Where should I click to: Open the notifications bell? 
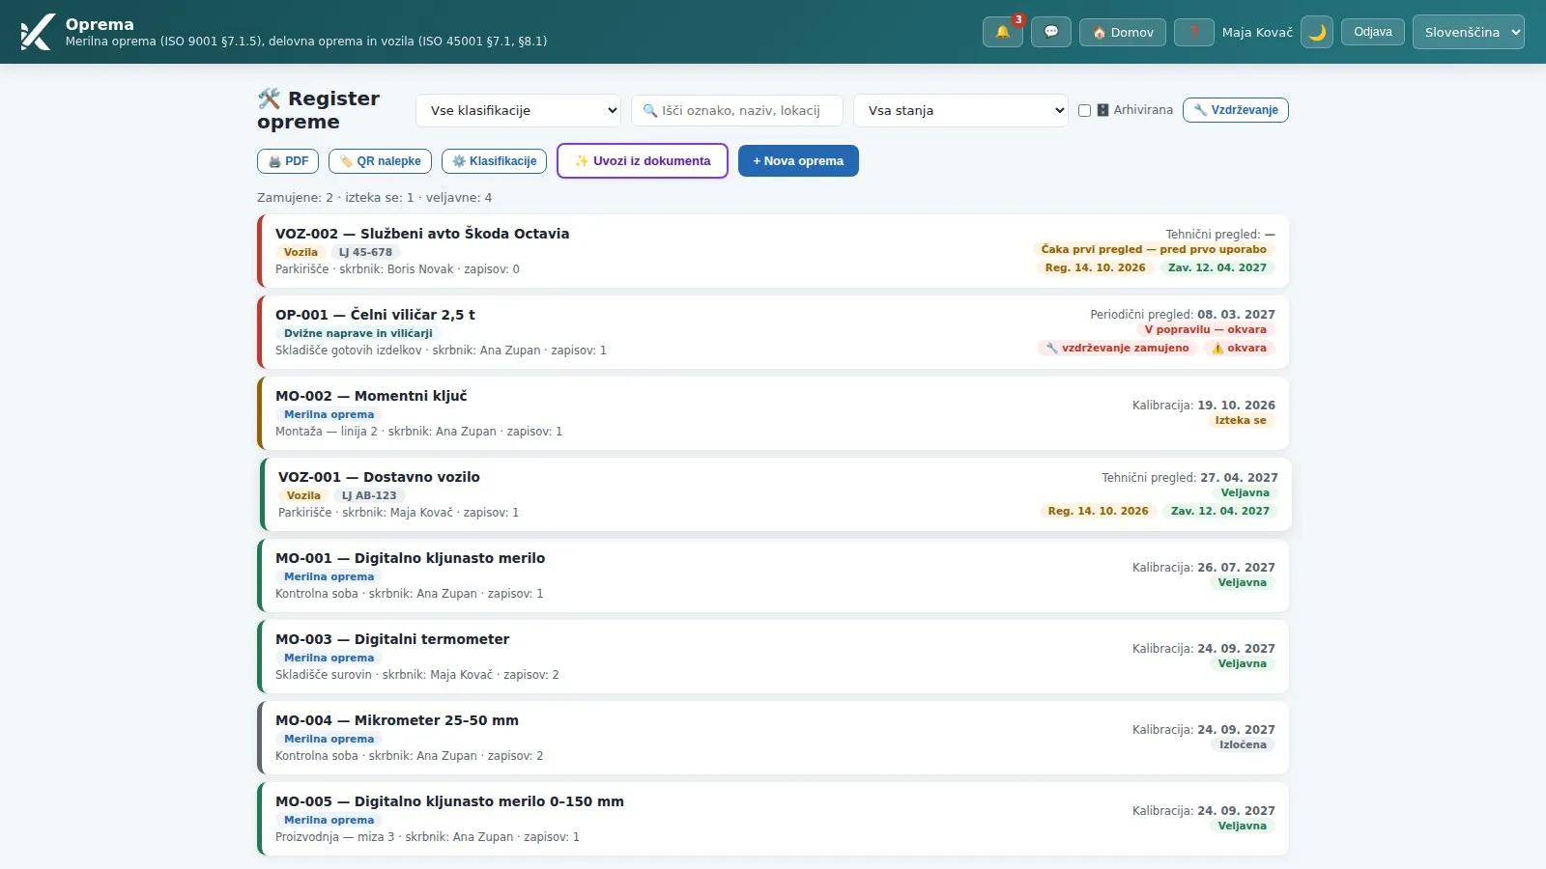click(1002, 32)
